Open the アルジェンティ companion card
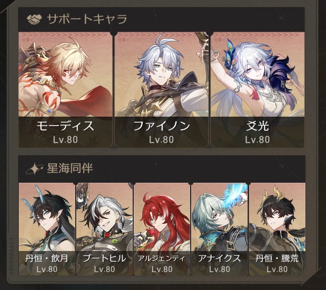 point(162,229)
